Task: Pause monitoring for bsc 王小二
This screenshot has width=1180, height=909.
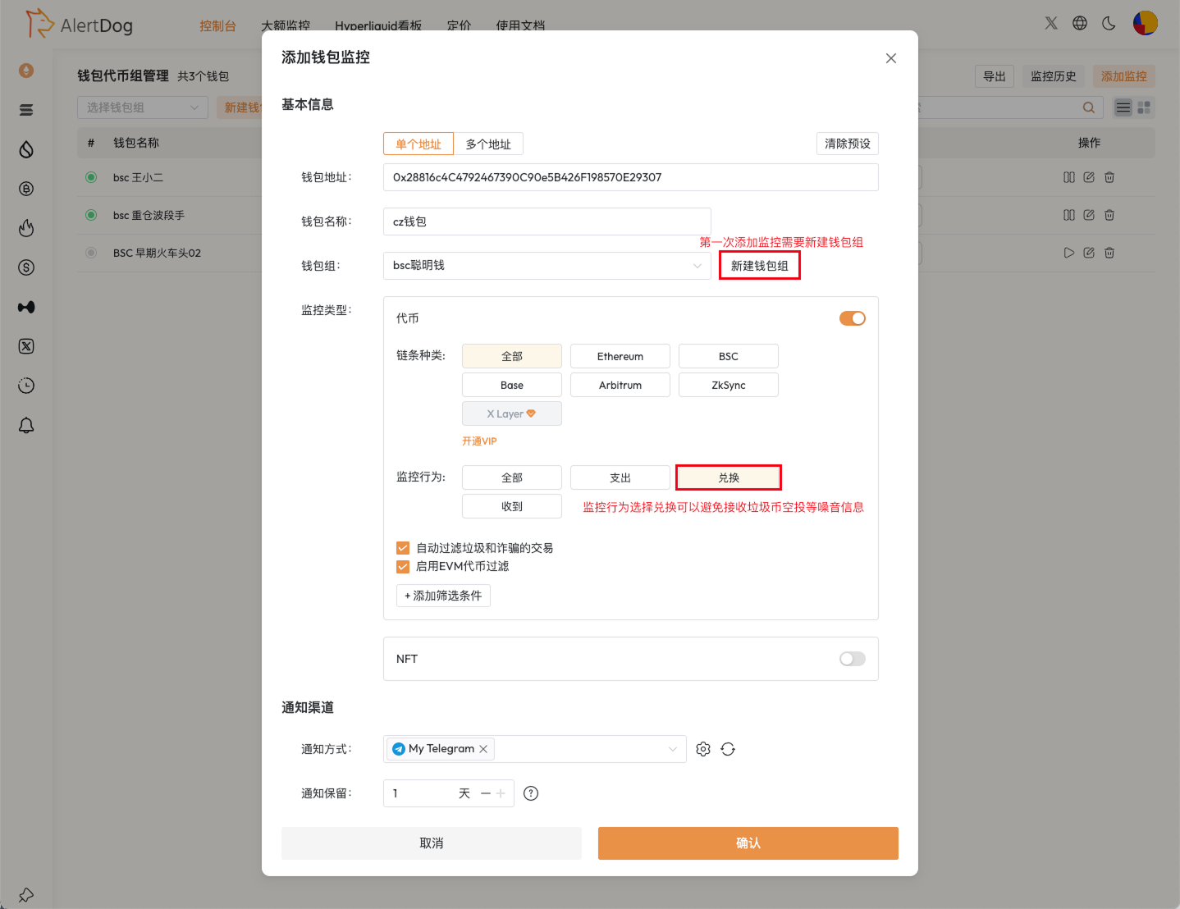Action: [x=1069, y=177]
